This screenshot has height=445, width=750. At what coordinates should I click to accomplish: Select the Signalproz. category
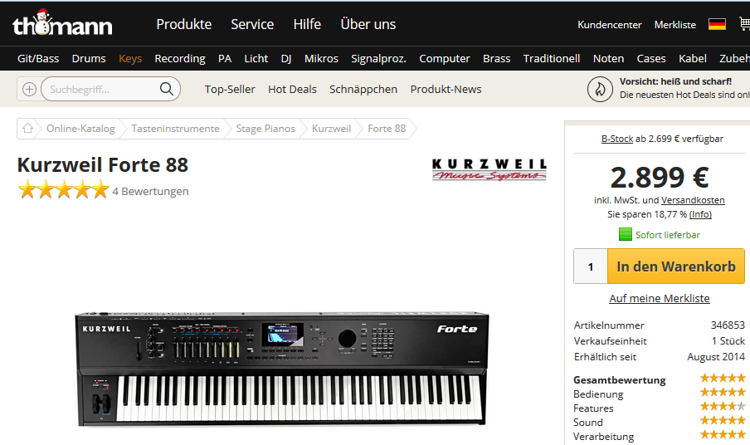[x=378, y=58]
